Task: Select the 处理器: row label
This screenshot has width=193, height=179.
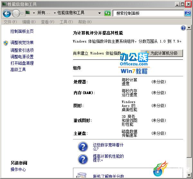Action: (x=81, y=82)
